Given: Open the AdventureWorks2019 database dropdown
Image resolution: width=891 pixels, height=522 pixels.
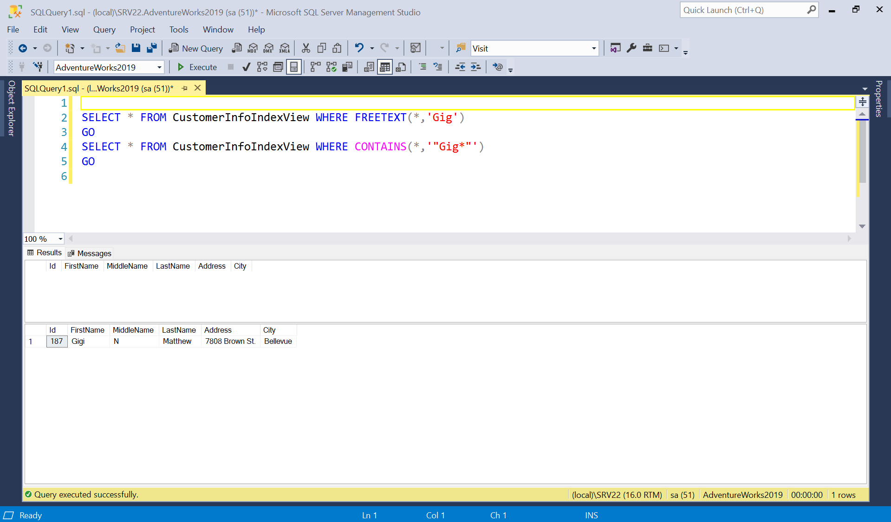Looking at the screenshot, I should click(158, 67).
